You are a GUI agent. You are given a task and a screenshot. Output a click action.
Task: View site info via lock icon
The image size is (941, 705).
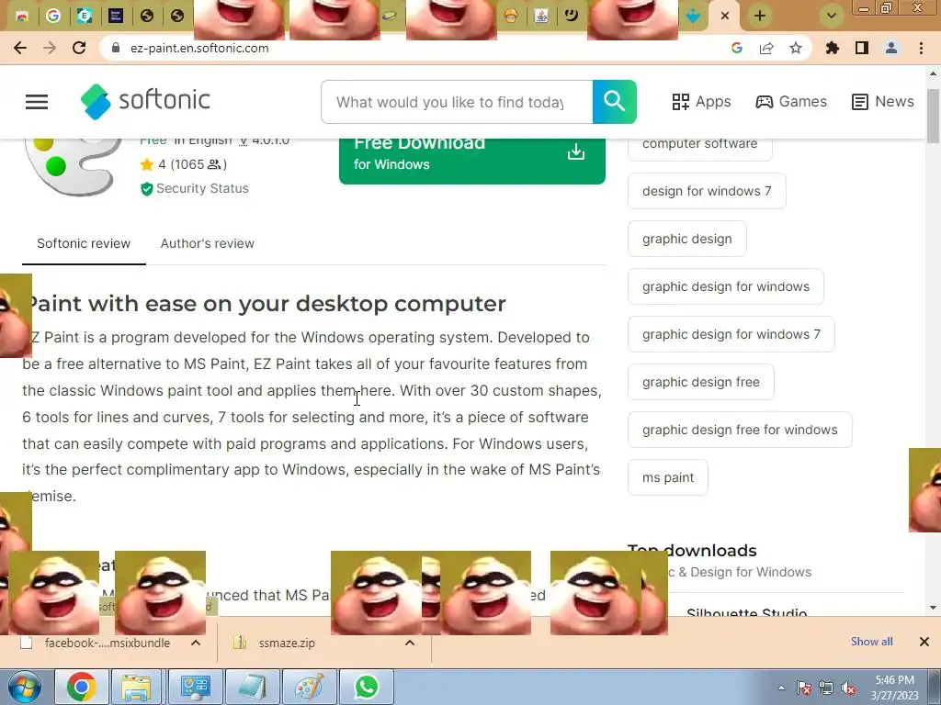117,48
